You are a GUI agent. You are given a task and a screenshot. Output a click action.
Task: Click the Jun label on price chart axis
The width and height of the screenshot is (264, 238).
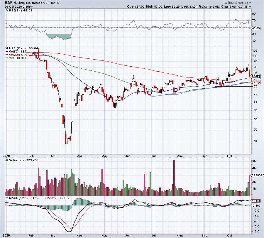click(128, 156)
